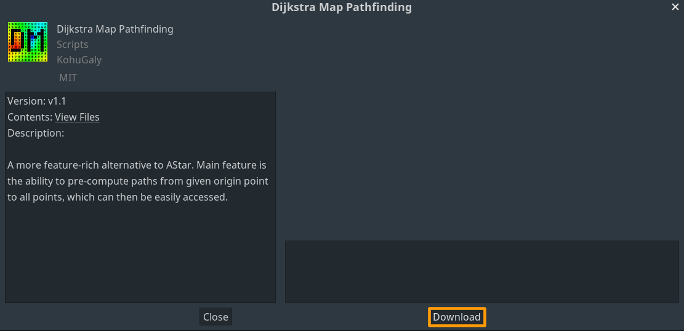Download the Dijkstra Map Pathfinding asset

click(x=457, y=317)
